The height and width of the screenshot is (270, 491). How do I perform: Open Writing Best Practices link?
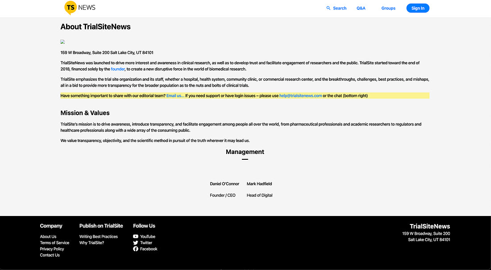[99, 237]
